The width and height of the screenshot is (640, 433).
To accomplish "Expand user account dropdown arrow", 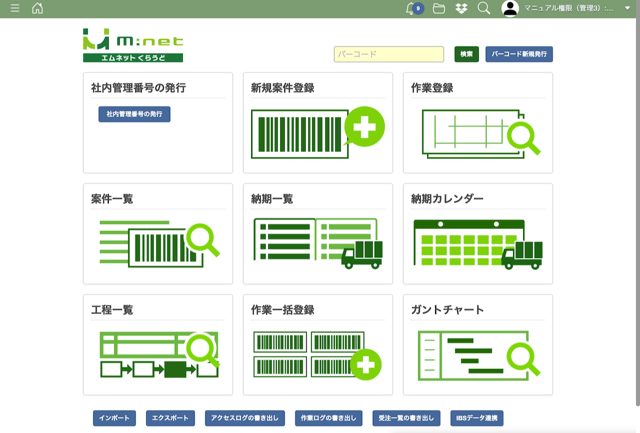I will 627,9.
